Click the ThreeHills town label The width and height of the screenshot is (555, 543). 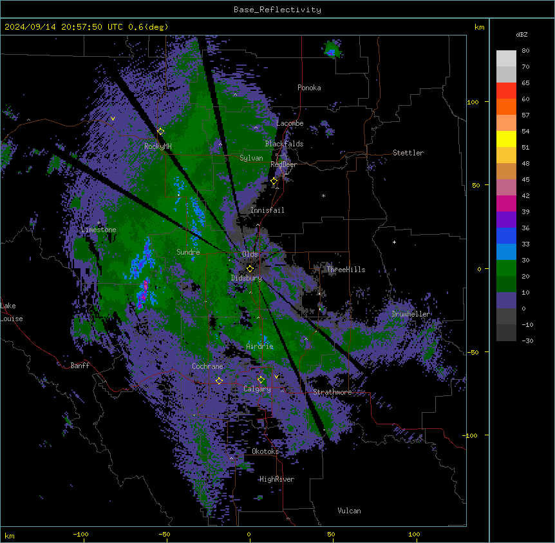click(346, 270)
